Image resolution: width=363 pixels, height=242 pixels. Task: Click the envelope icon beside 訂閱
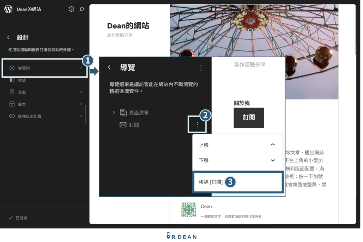click(123, 125)
